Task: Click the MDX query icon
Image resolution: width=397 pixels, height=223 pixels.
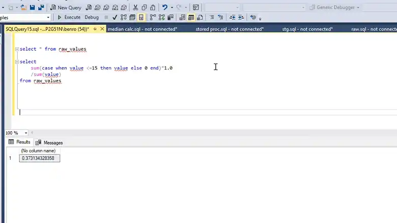Action: pos(98,8)
